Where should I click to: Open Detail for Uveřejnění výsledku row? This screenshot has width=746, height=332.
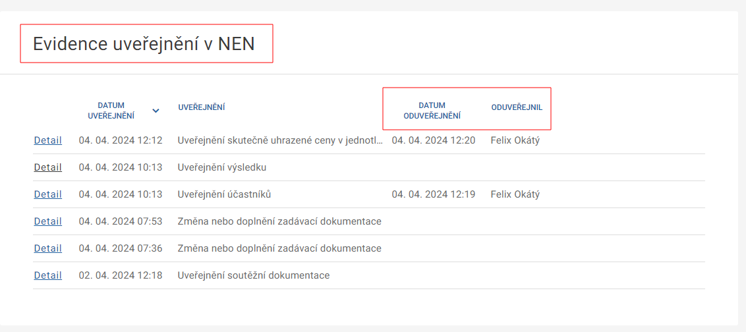pos(47,167)
